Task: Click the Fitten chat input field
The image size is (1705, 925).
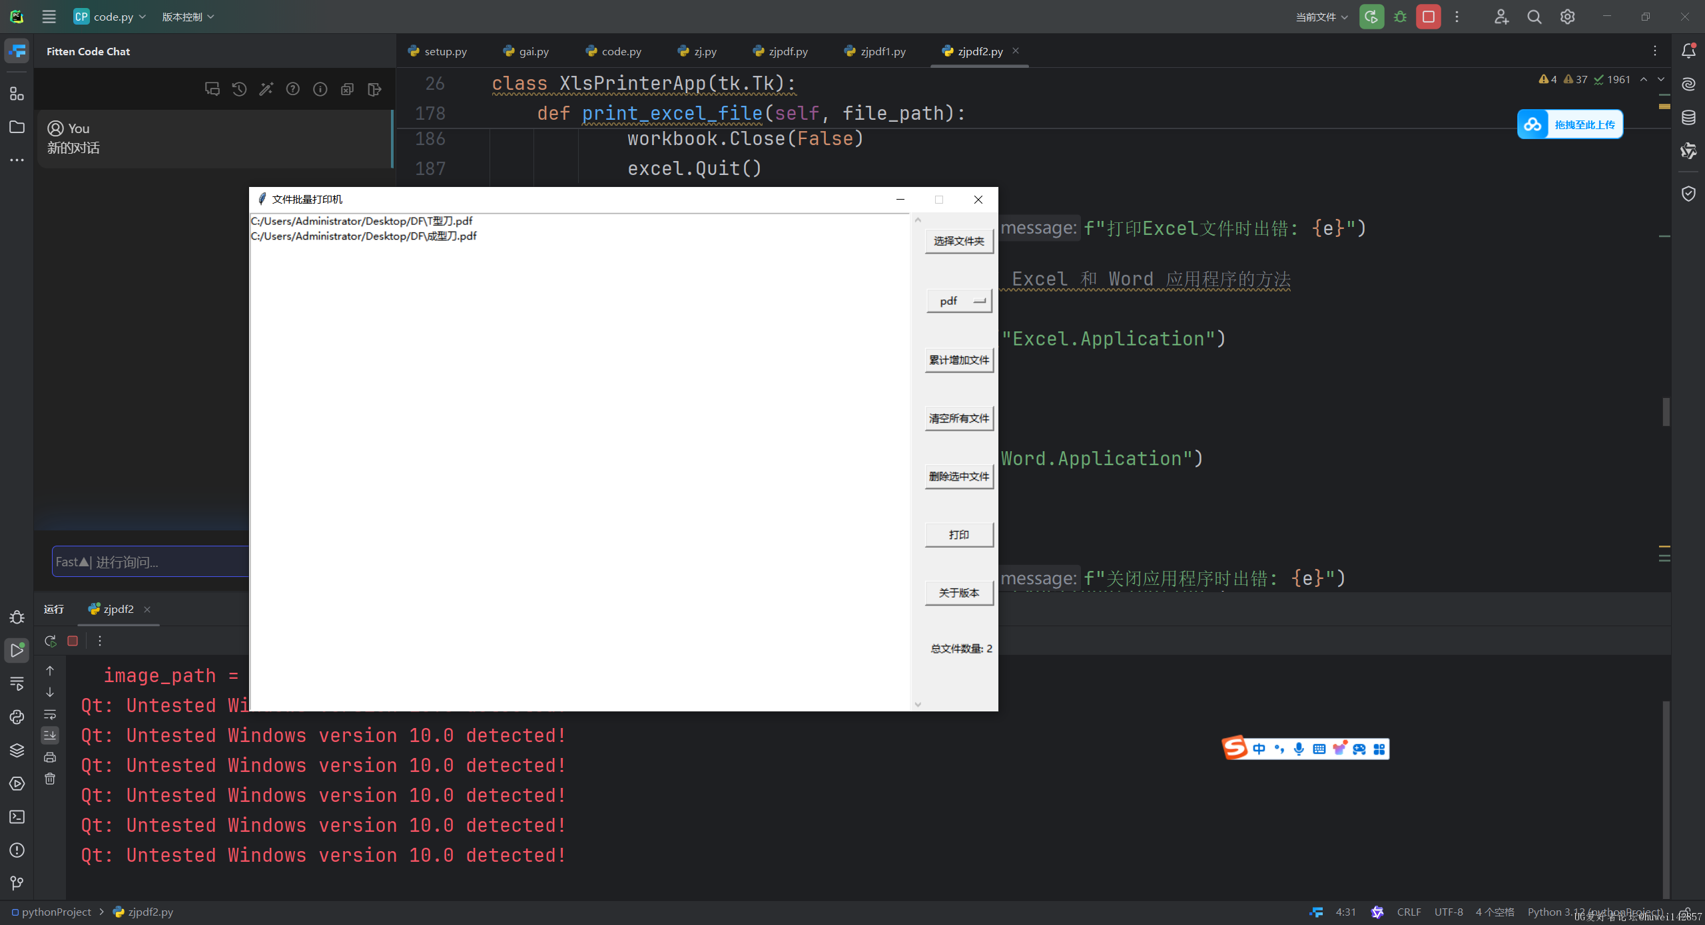Action: click(x=151, y=562)
